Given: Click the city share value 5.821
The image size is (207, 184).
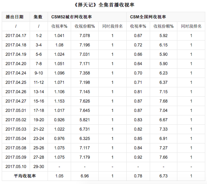Looking at the screenshot, I should 85,120.
